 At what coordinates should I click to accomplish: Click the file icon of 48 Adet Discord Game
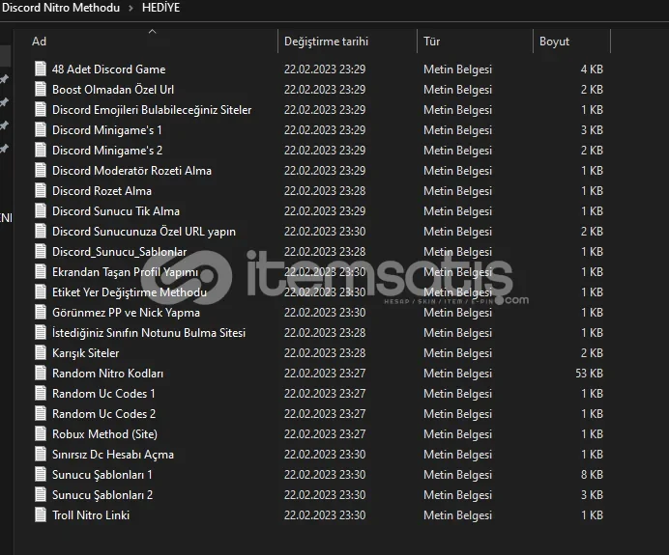[x=41, y=69]
